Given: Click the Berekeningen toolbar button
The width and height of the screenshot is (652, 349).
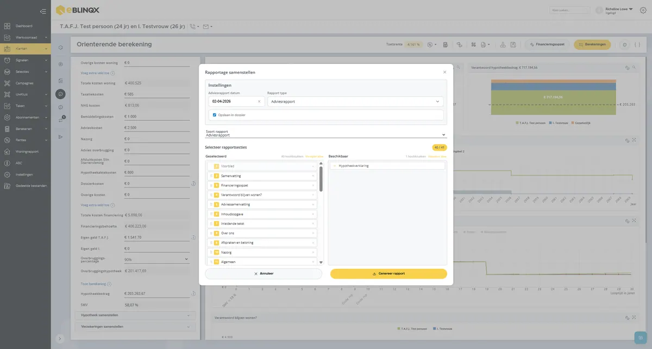Looking at the screenshot, I should pos(592,44).
